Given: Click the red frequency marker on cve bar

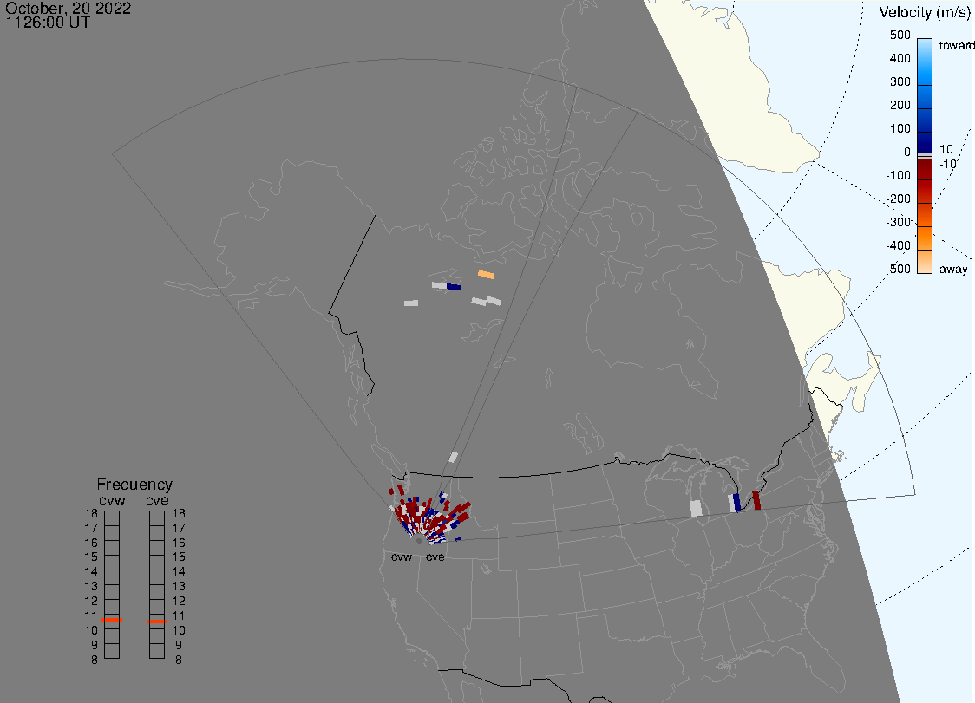Looking at the screenshot, I should coord(157,622).
